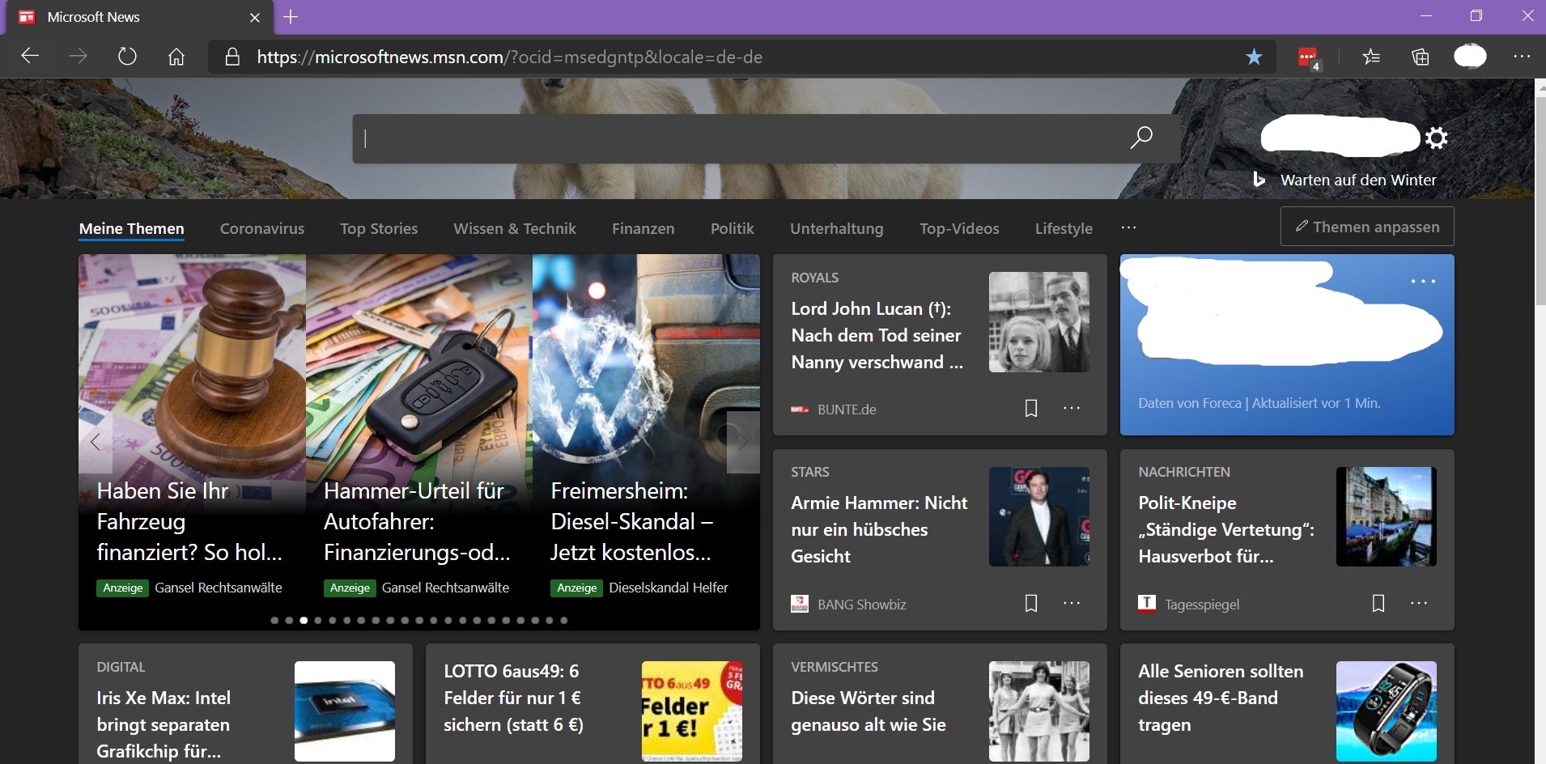
Task: Open the browser home page icon
Action: (x=176, y=57)
